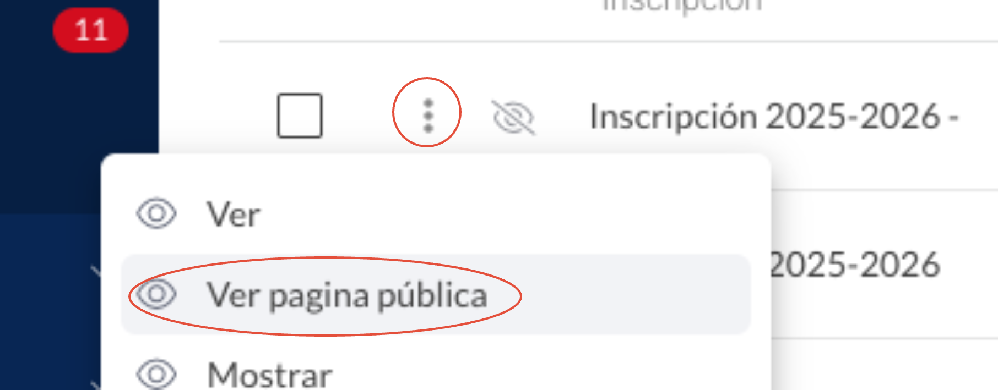The height and width of the screenshot is (390, 998).
Task: Open the three-dot actions menu for Inscripción row
Action: click(428, 116)
